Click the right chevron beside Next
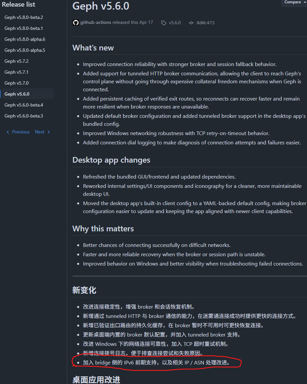 [x=49, y=132]
